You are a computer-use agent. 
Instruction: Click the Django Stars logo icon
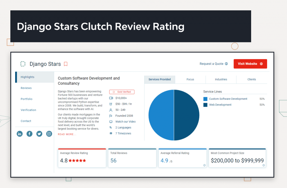[23, 64]
